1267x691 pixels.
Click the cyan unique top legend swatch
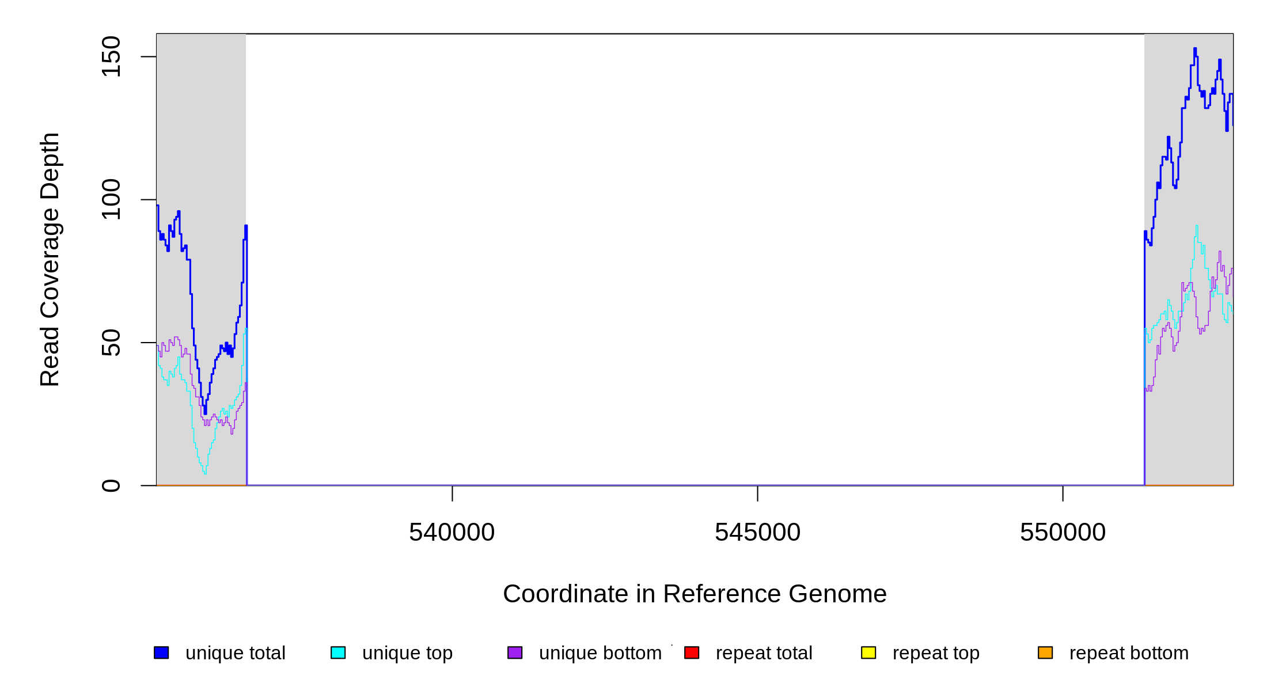[x=338, y=652]
